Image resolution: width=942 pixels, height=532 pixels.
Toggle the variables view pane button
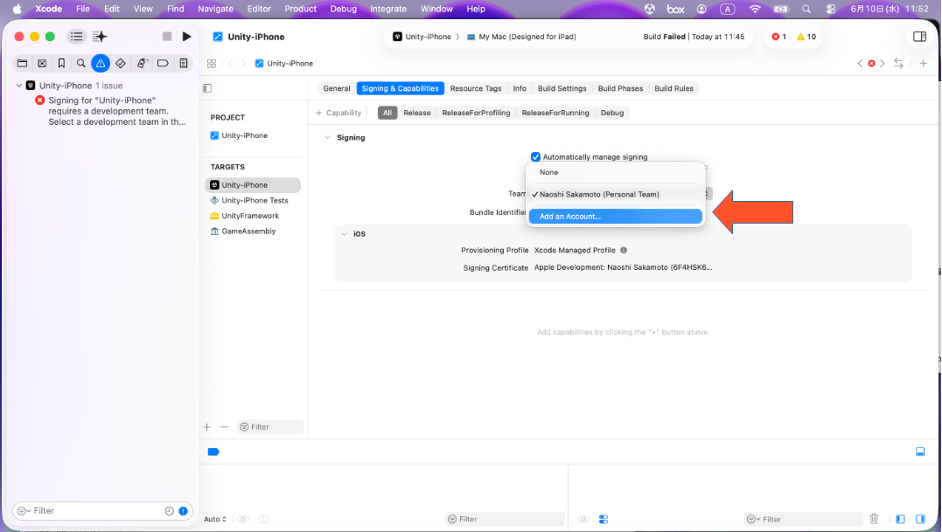click(x=900, y=519)
